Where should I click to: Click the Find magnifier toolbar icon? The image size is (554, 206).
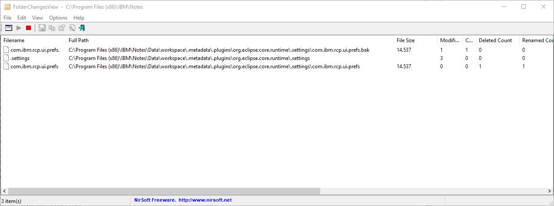pyautogui.click(x=72, y=28)
